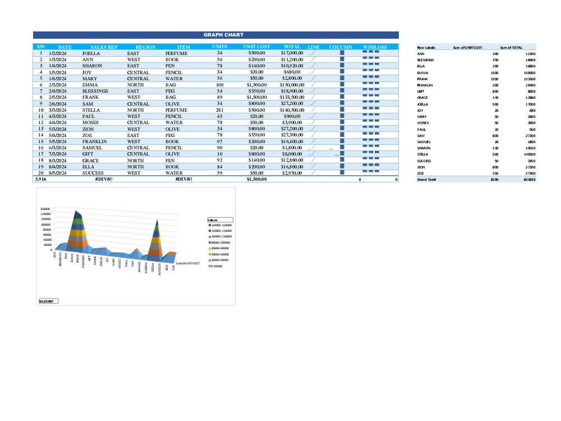
Task: Select the LINE sparkline column header
Action: (x=314, y=47)
